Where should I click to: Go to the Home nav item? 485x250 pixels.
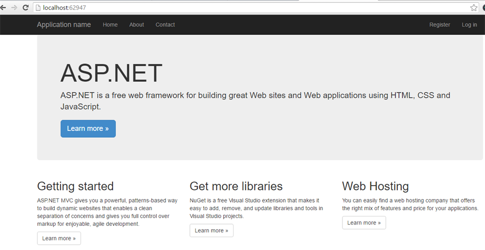point(110,25)
